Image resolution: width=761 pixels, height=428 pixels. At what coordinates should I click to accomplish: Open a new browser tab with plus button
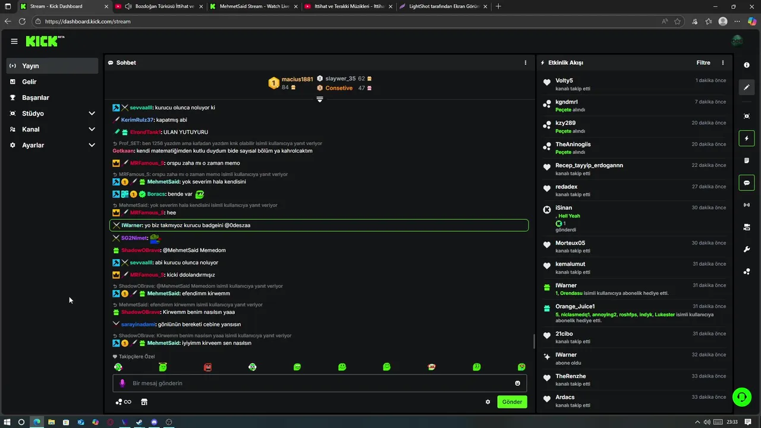click(498, 7)
